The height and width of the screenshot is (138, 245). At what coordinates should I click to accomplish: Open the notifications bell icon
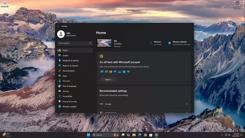click(x=242, y=135)
